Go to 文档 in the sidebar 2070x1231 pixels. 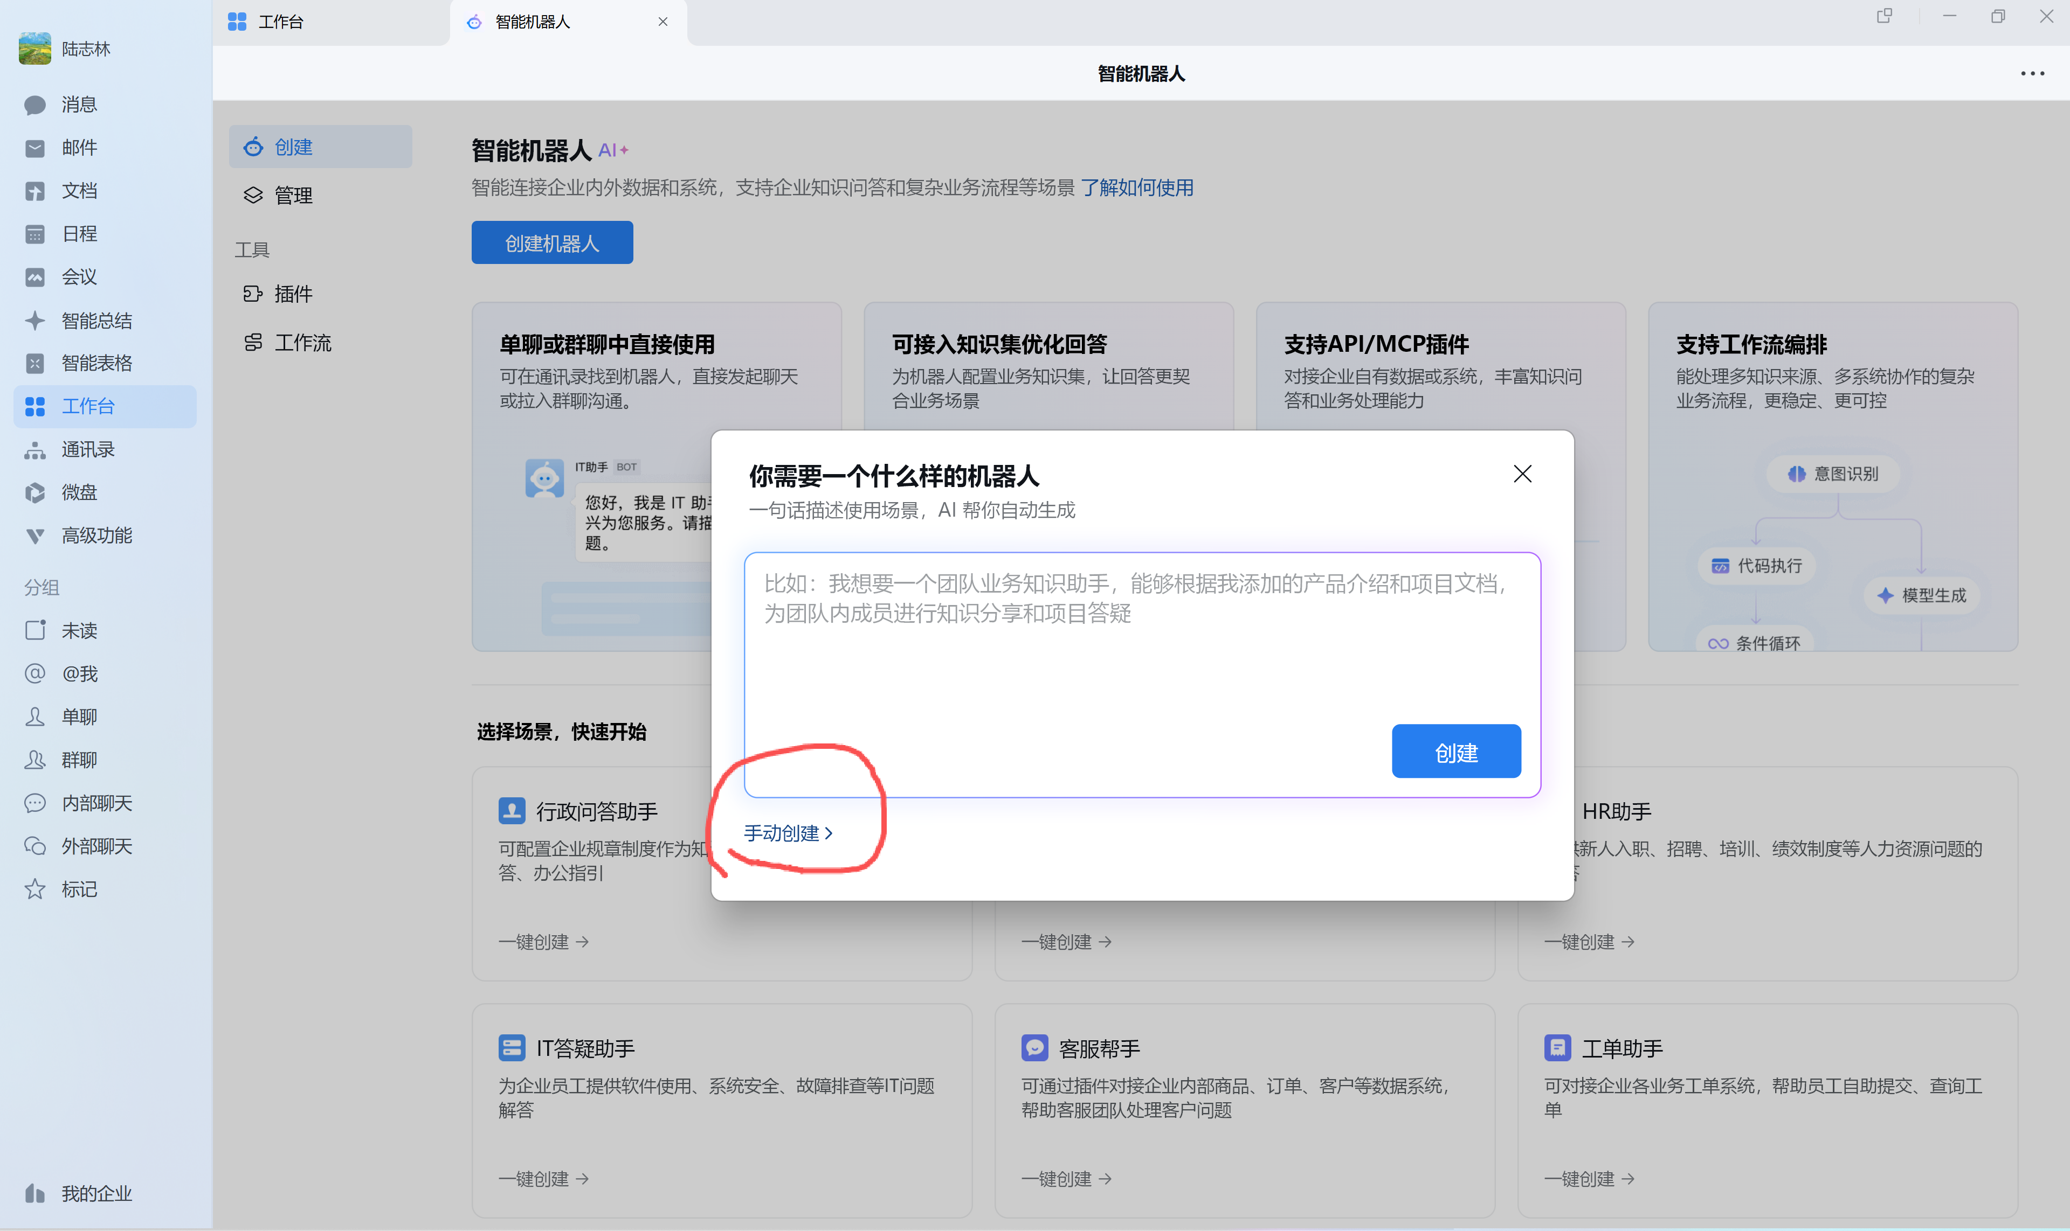click(105, 191)
